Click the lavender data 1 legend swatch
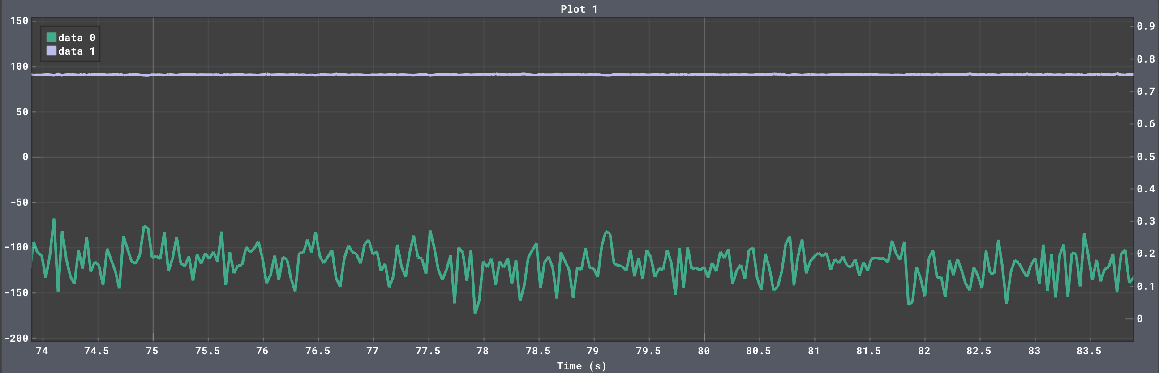The image size is (1159, 373). [52, 51]
